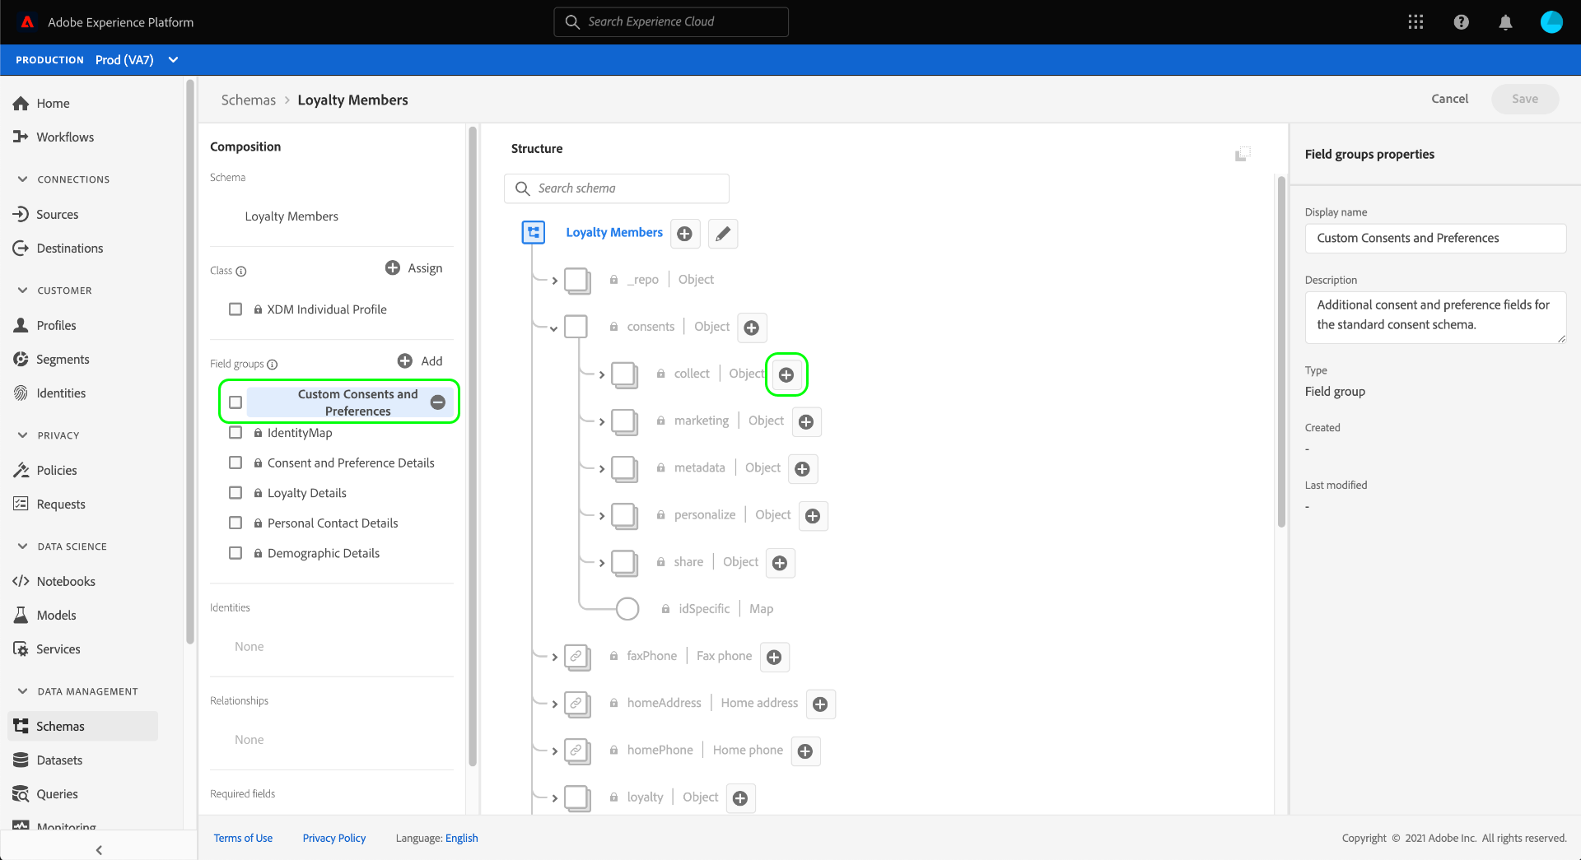Add a field under collect object

click(x=786, y=374)
